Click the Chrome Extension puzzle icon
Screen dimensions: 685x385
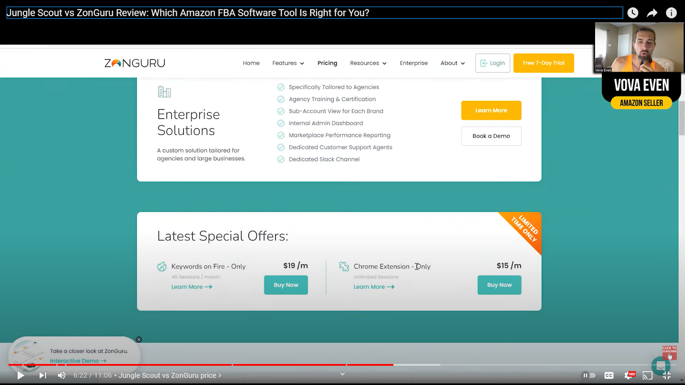pos(344,267)
